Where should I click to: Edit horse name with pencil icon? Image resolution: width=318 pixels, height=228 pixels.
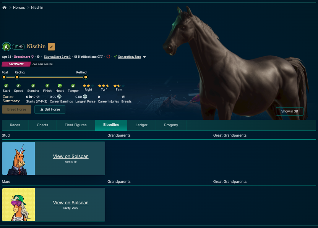pyautogui.click(x=51, y=47)
